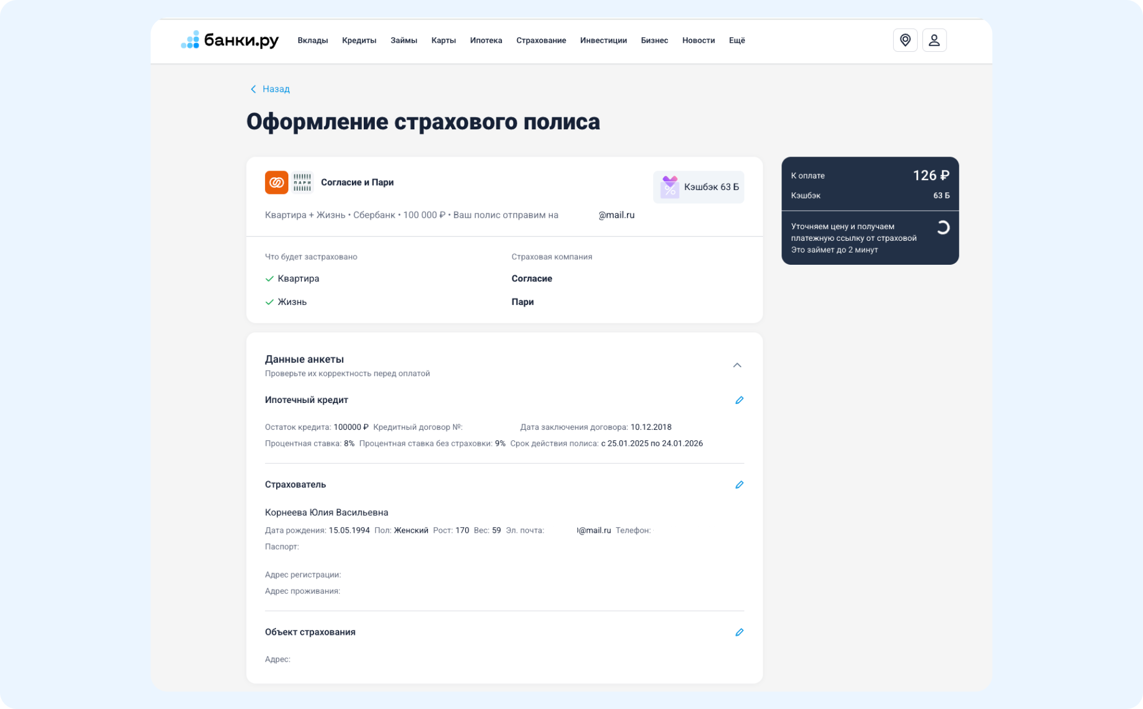Screen dimensions: 1143x709
Task: Edit the Страхователь section
Action: [739, 485]
